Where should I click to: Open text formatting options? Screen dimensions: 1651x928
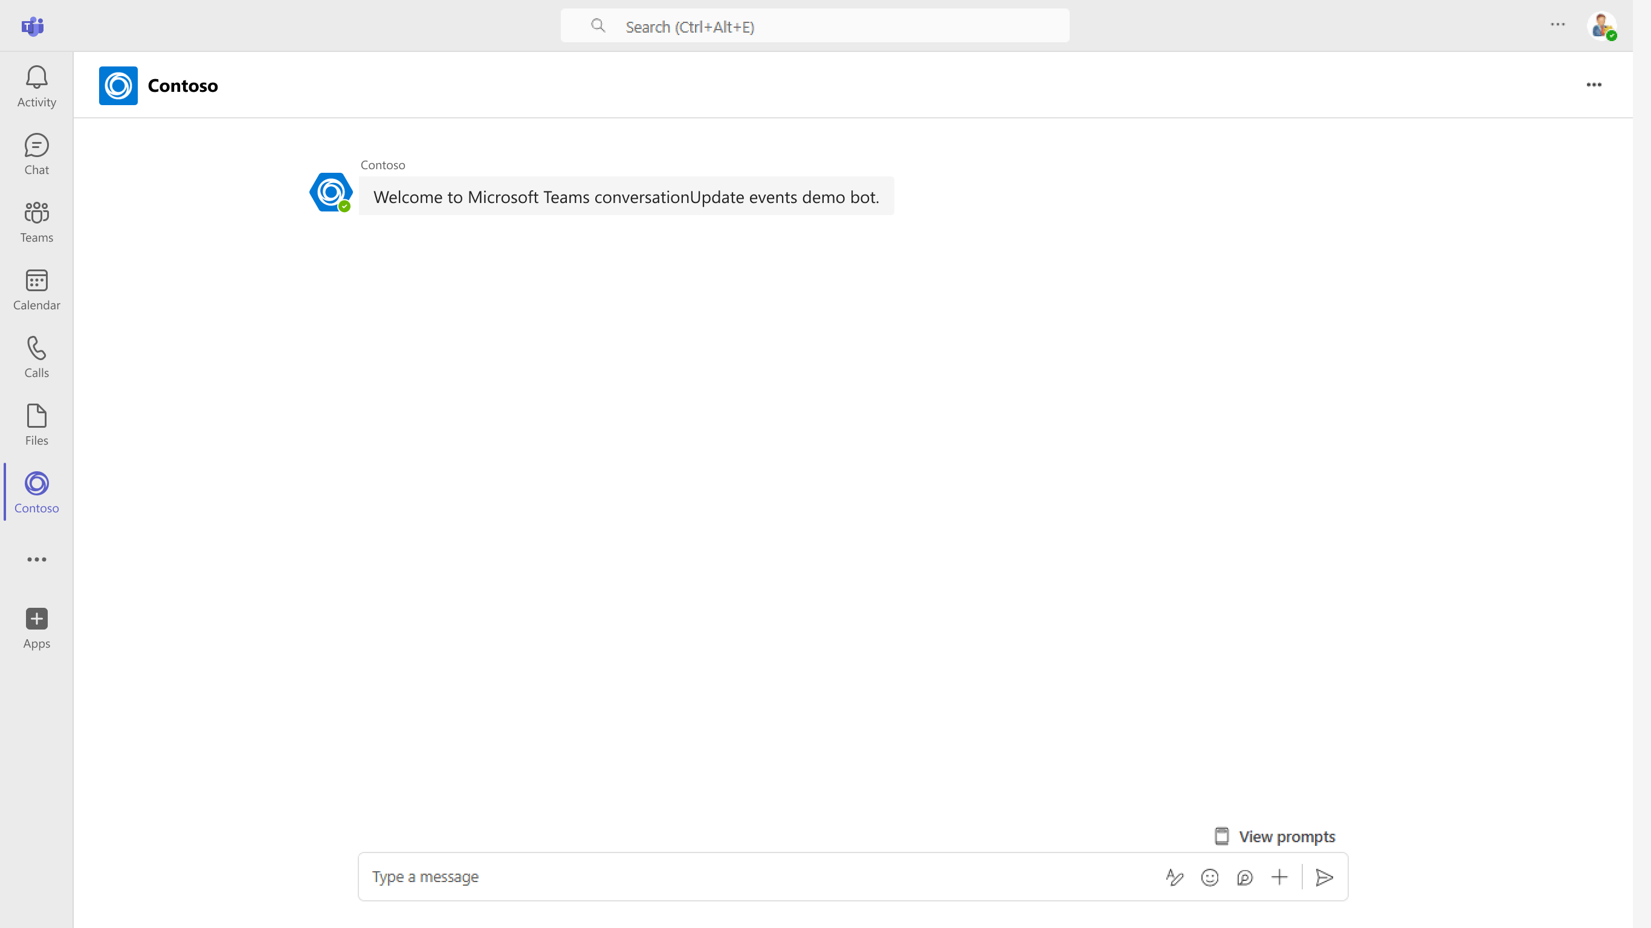tap(1175, 877)
